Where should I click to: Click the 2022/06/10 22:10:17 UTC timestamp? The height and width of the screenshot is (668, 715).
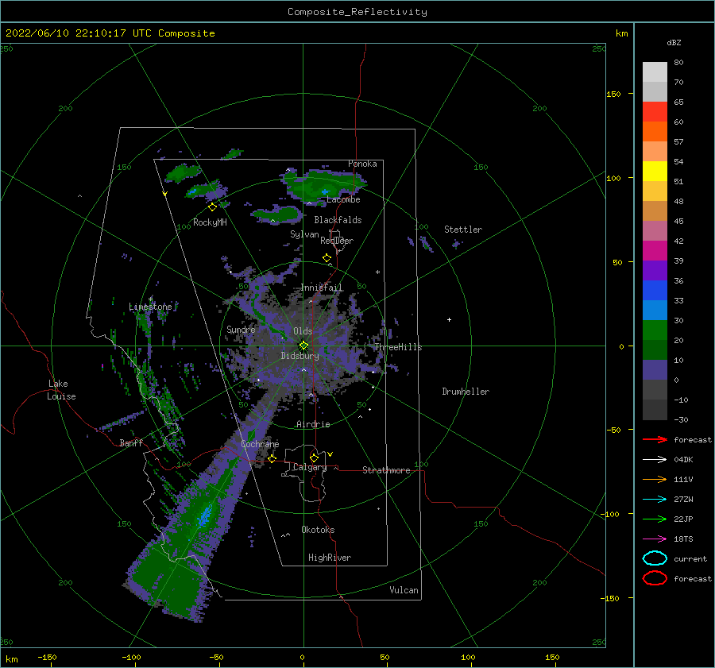click(x=110, y=33)
